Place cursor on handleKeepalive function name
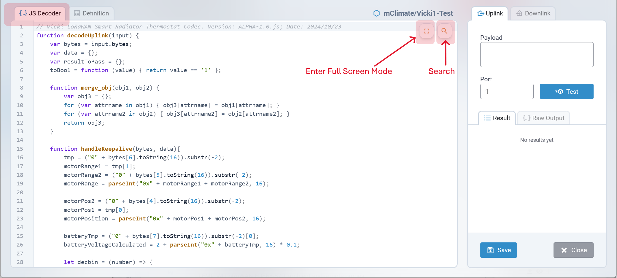This screenshot has height=278, width=617. [x=106, y=149]
